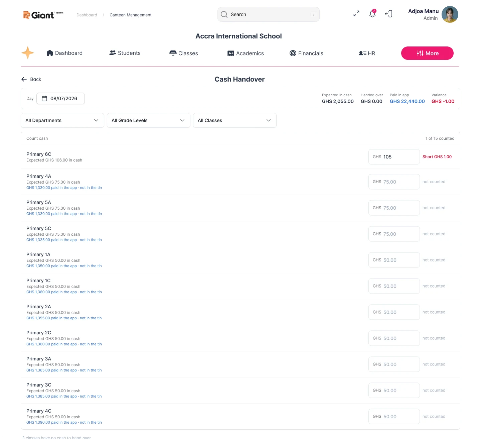Image resolution: width=481 pixels, height=439 pixels.
Task: Open the More menu button
Action: 427,53
